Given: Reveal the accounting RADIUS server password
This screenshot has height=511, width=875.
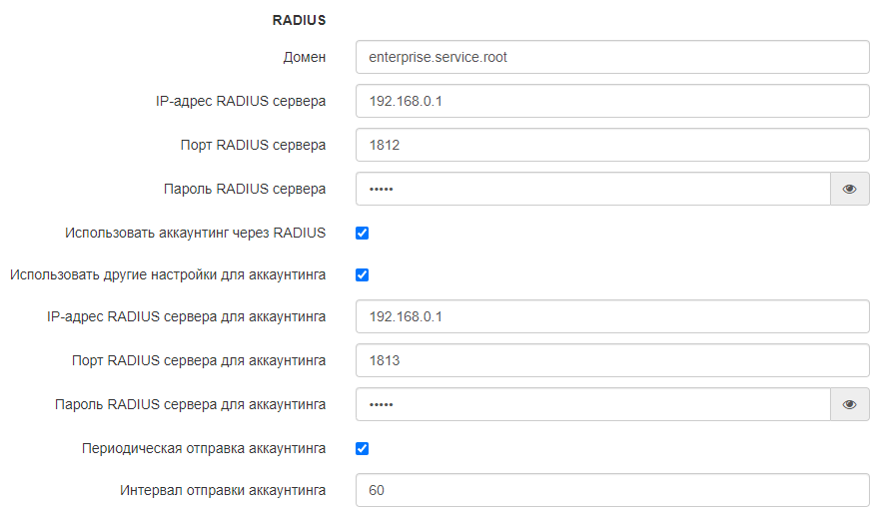Looking at the screenshot, I should pos(849,404).
